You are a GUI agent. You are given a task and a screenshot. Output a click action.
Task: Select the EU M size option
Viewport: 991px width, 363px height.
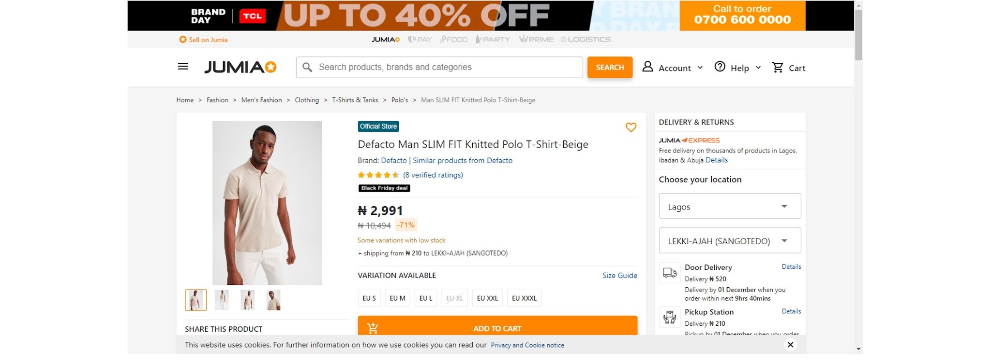click(397, 298)
